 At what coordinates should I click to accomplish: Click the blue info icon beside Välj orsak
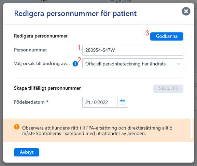point(75,64)
